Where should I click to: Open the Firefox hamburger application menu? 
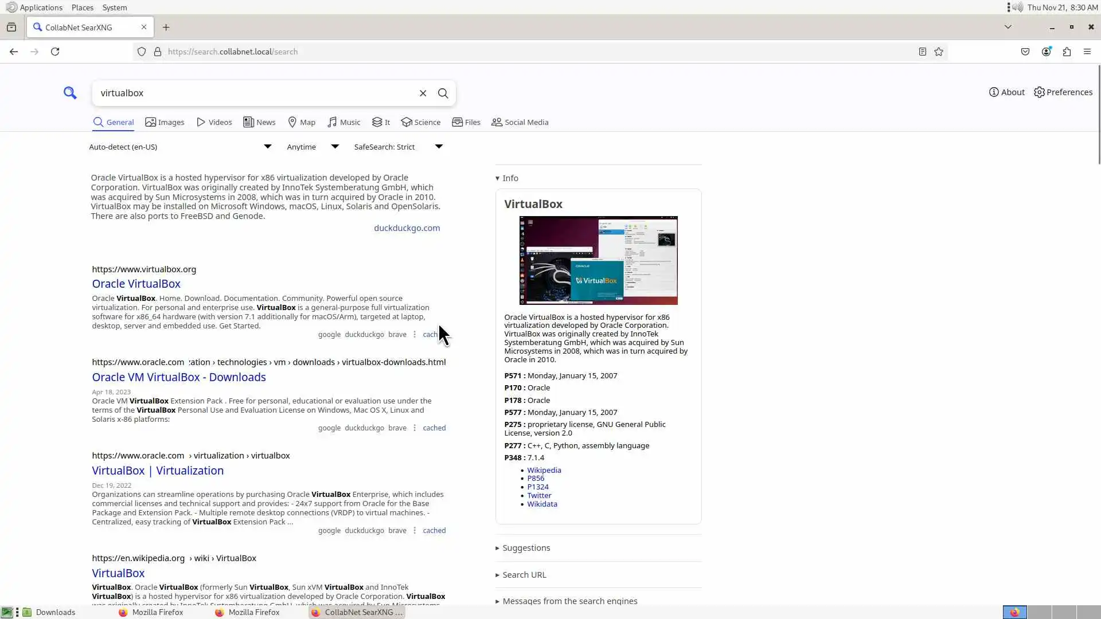(x=1087, y=52)
